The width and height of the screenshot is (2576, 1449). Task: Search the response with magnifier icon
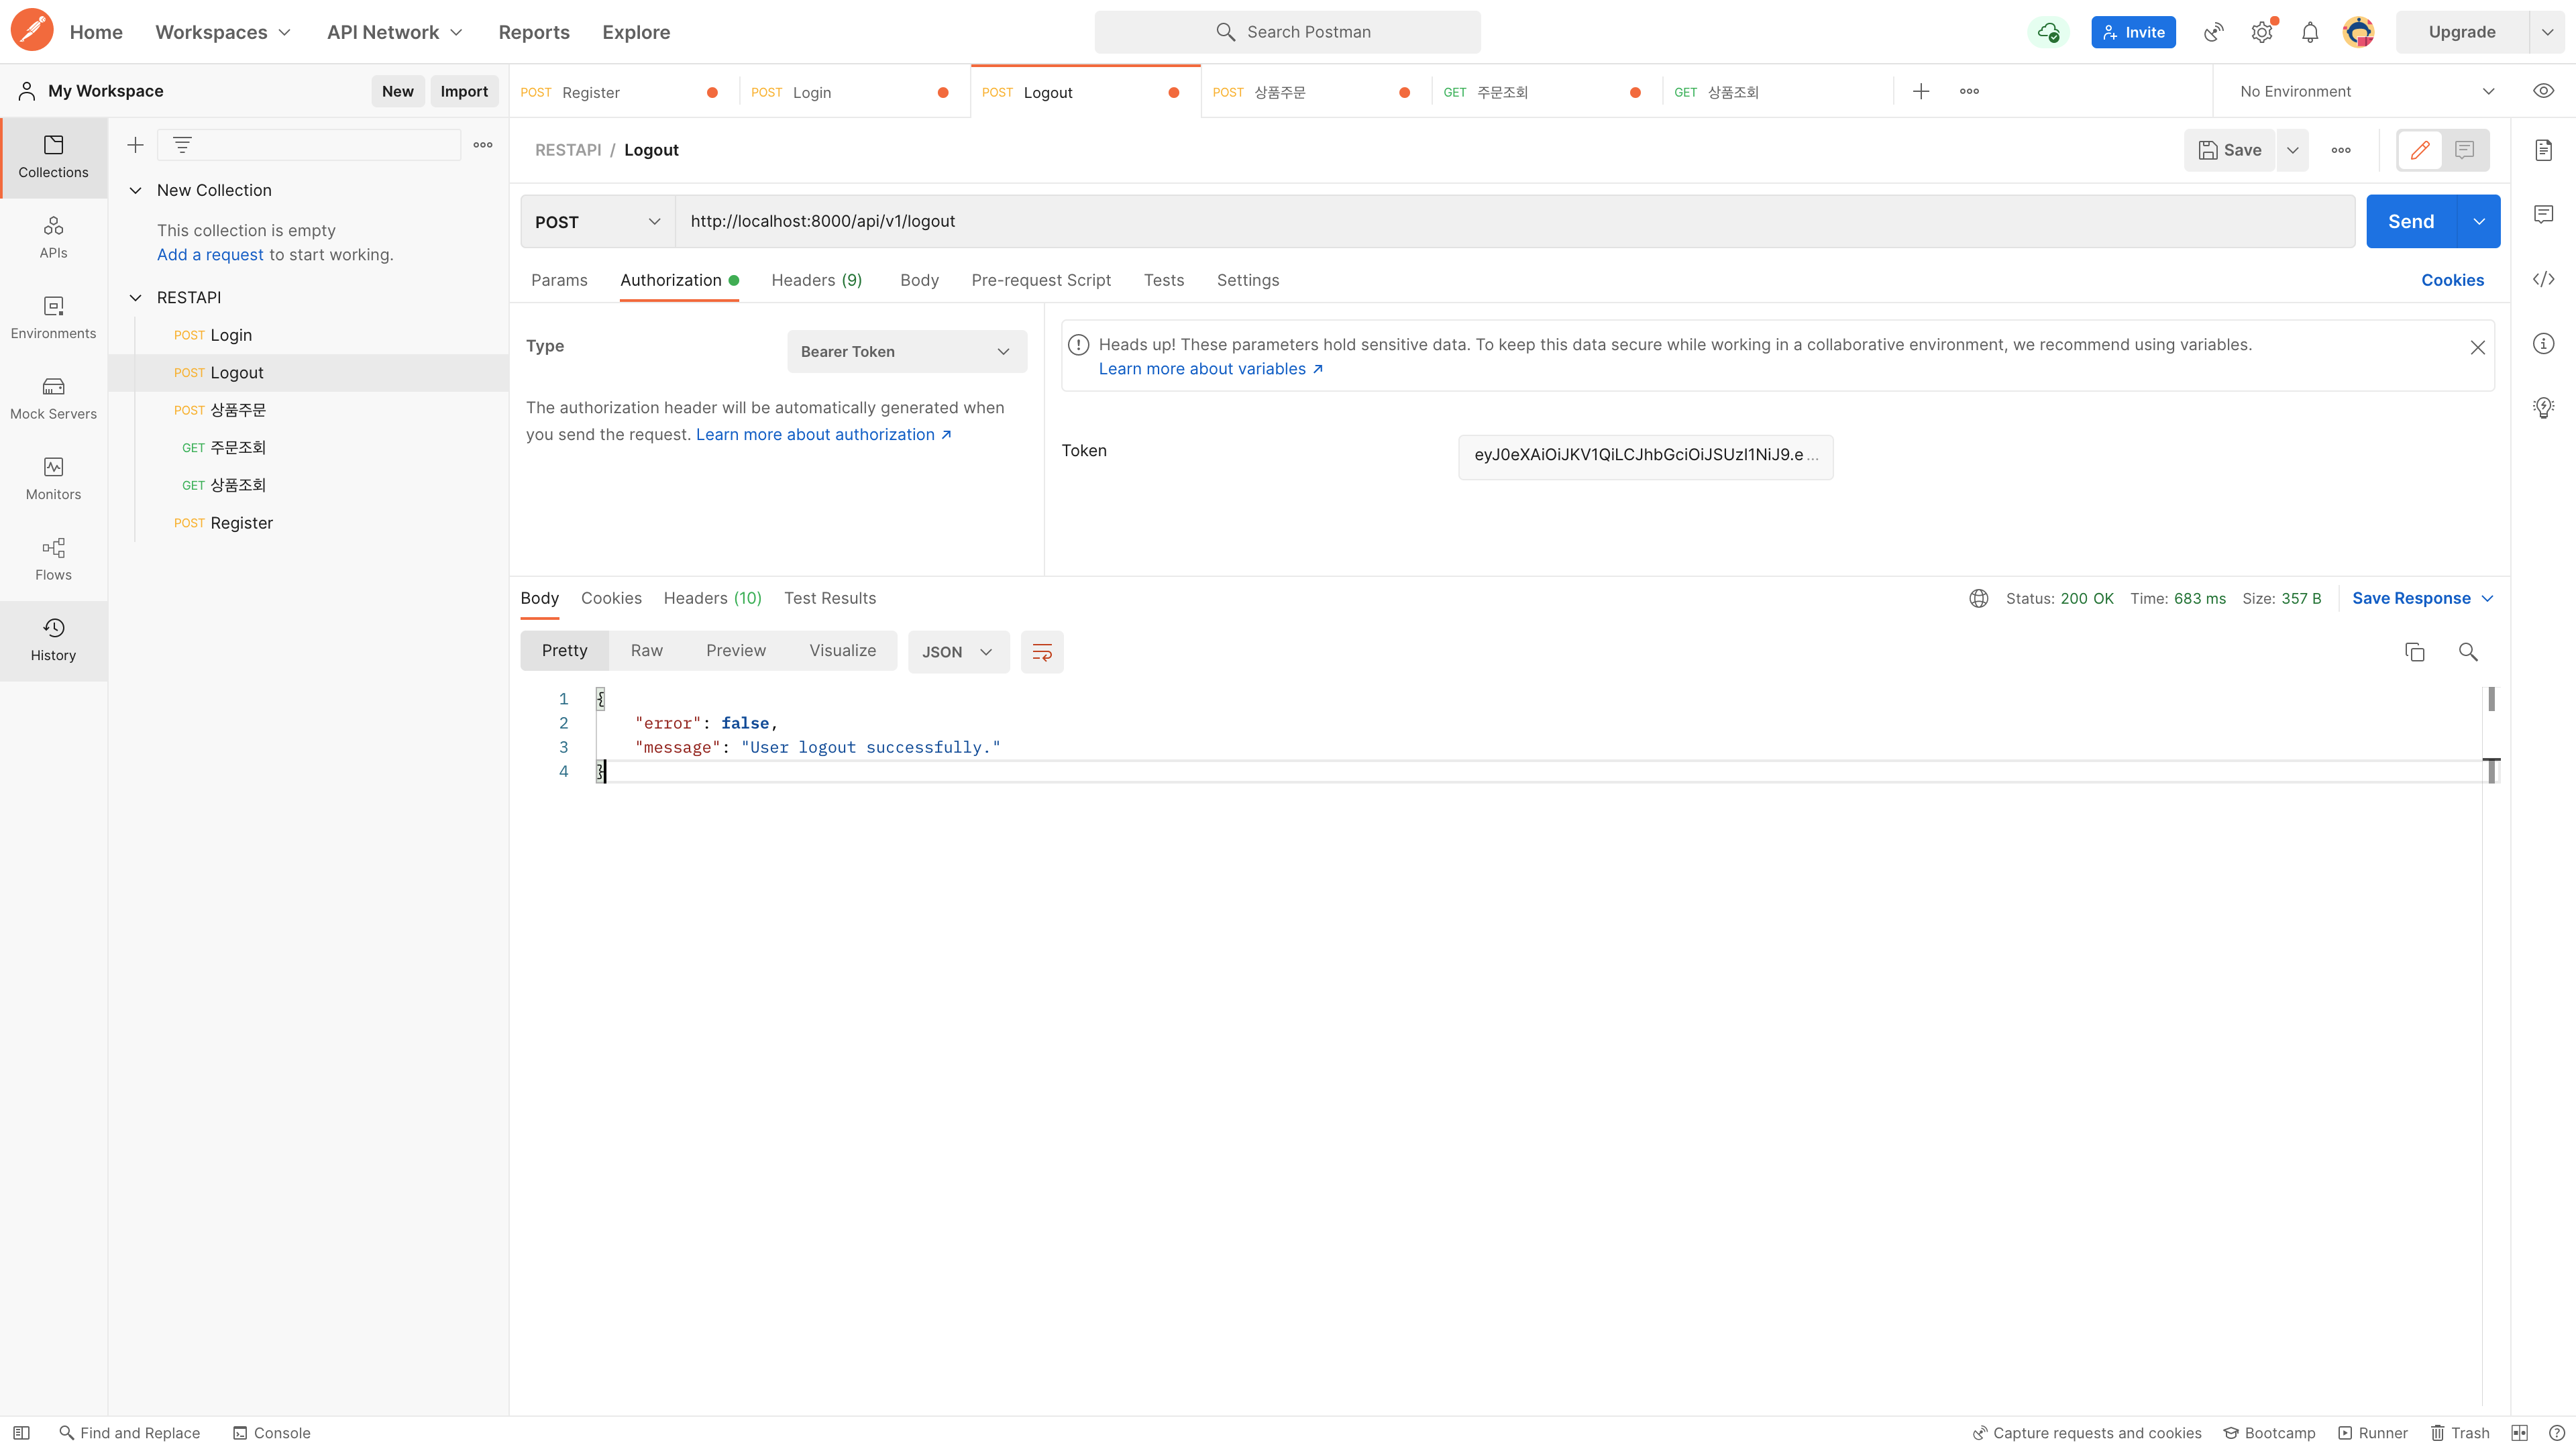click(x=2467, y=652)
